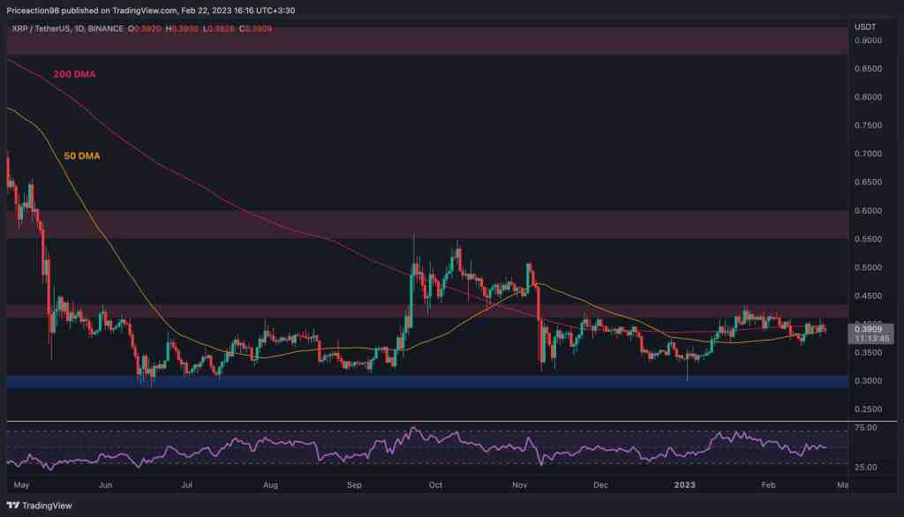904x517 pixels.
Task: Click the 'Sep' label on the time axis
Action: pyautogui.click(x=354, y=484)
